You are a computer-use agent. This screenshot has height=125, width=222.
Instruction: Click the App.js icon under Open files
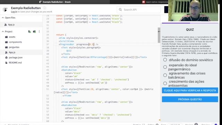(x=6, y=25)
